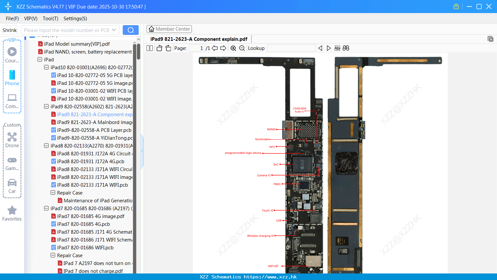
Task: Find previous lookup result
Action: (320, 48)
